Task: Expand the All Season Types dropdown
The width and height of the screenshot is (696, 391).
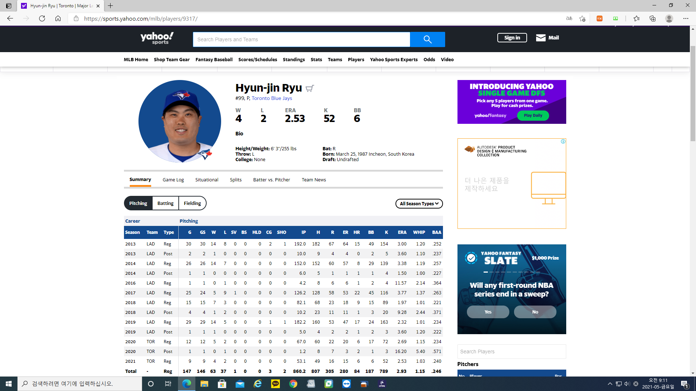Action: (419, 203)
